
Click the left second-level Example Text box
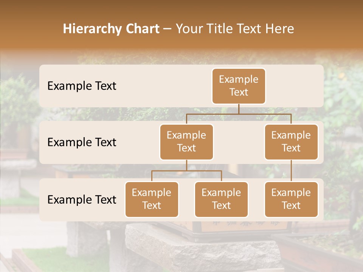tap(186, 142)
